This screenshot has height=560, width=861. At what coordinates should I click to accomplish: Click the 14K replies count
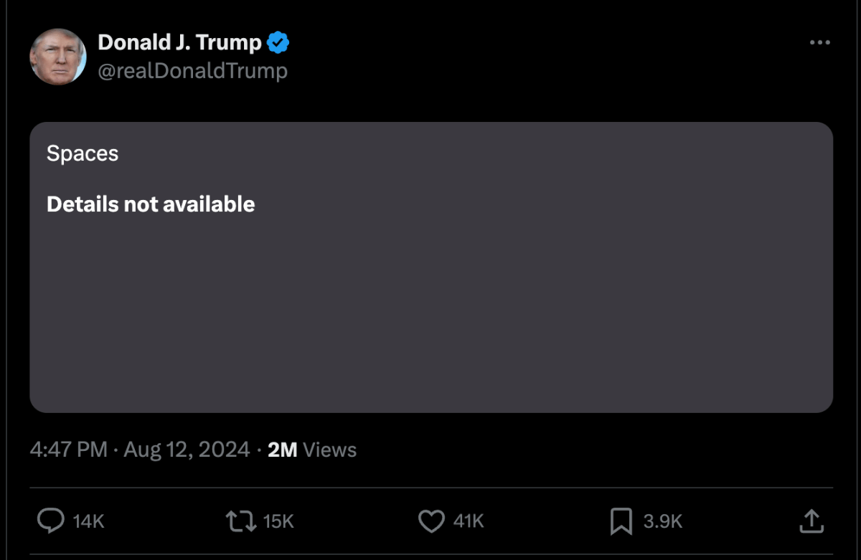(89, 522)
